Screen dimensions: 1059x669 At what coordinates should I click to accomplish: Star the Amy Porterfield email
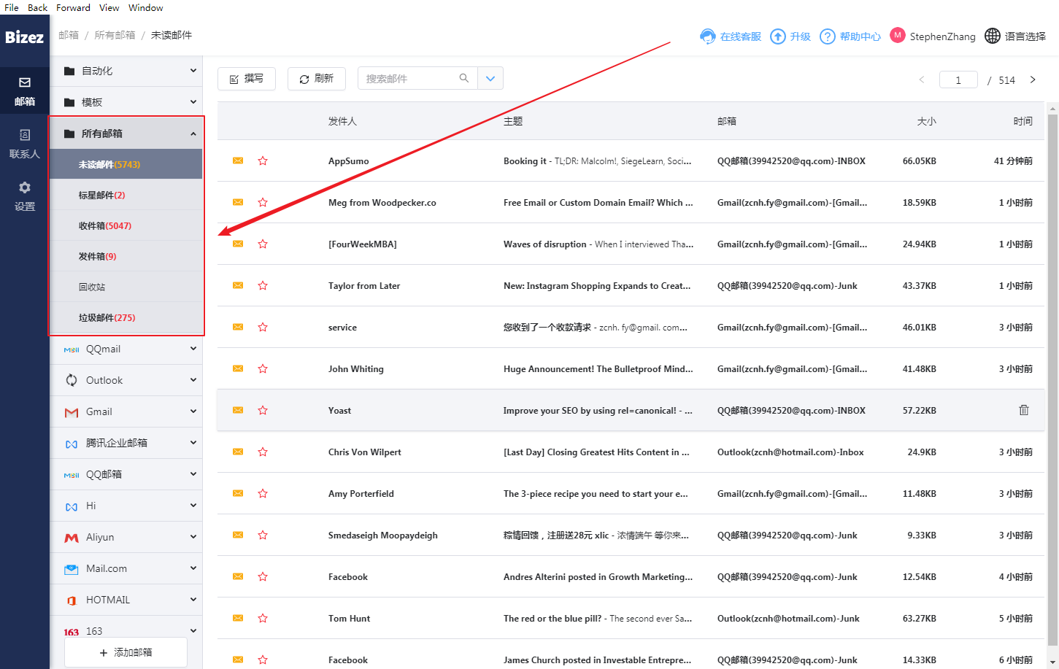[263, 493]
